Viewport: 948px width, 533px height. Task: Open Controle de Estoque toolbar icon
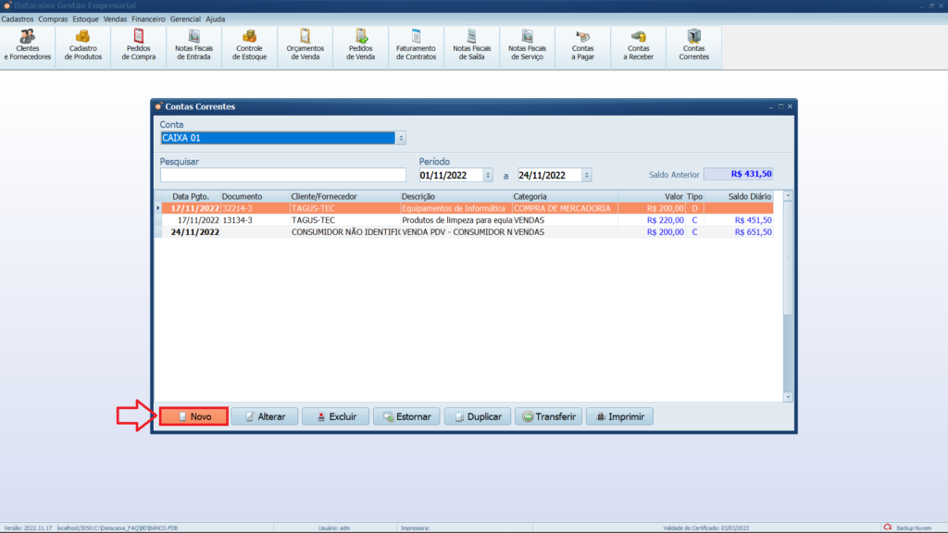coord(250,45)
